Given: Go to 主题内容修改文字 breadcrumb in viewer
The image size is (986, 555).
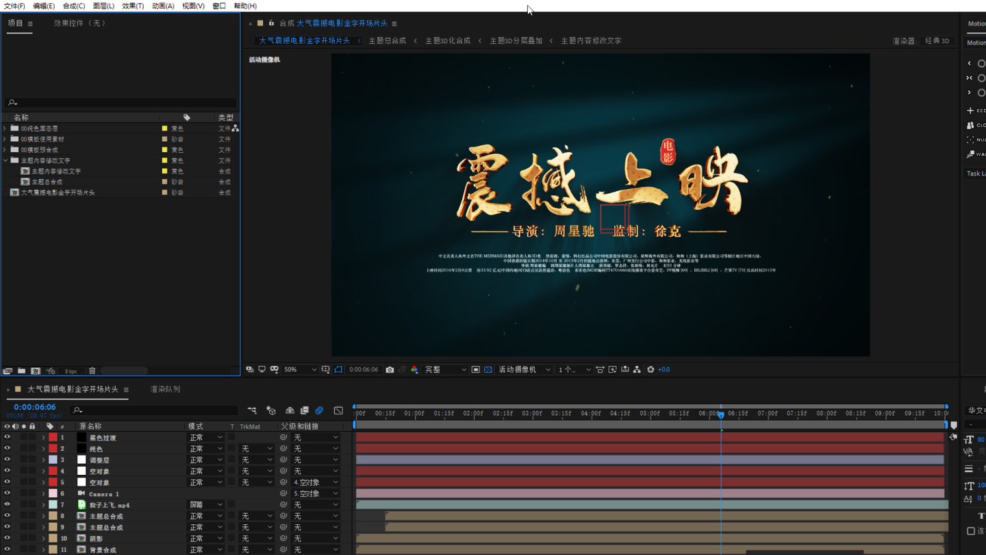Looking at the screenshot, I should (x=591, y=40).
